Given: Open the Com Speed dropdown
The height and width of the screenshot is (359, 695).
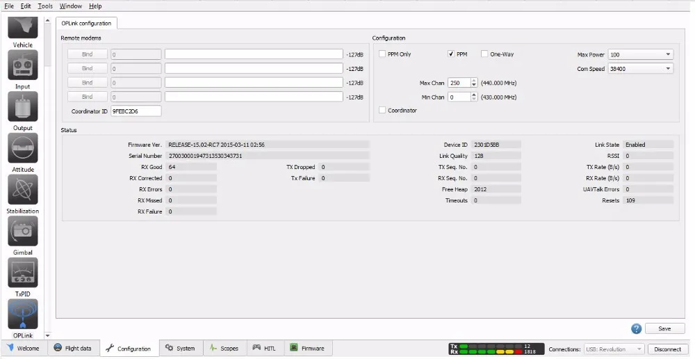Looking at the screenshot, I should click(641, 69).
